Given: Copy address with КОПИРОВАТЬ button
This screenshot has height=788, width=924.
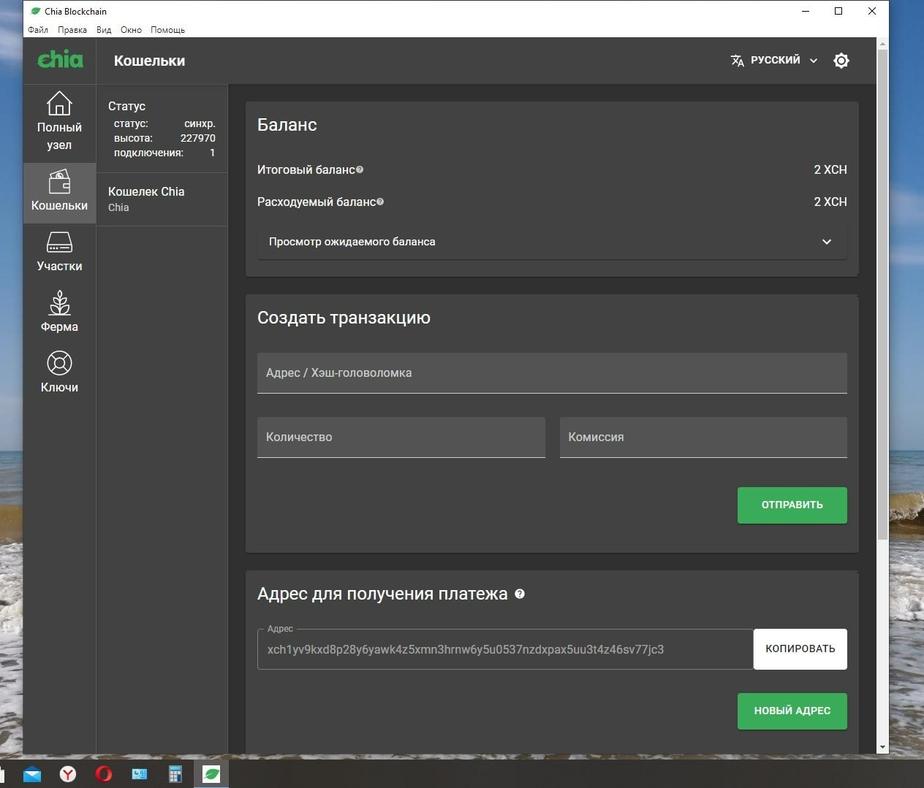Looking at the screenshot, I should pos(800,649).
